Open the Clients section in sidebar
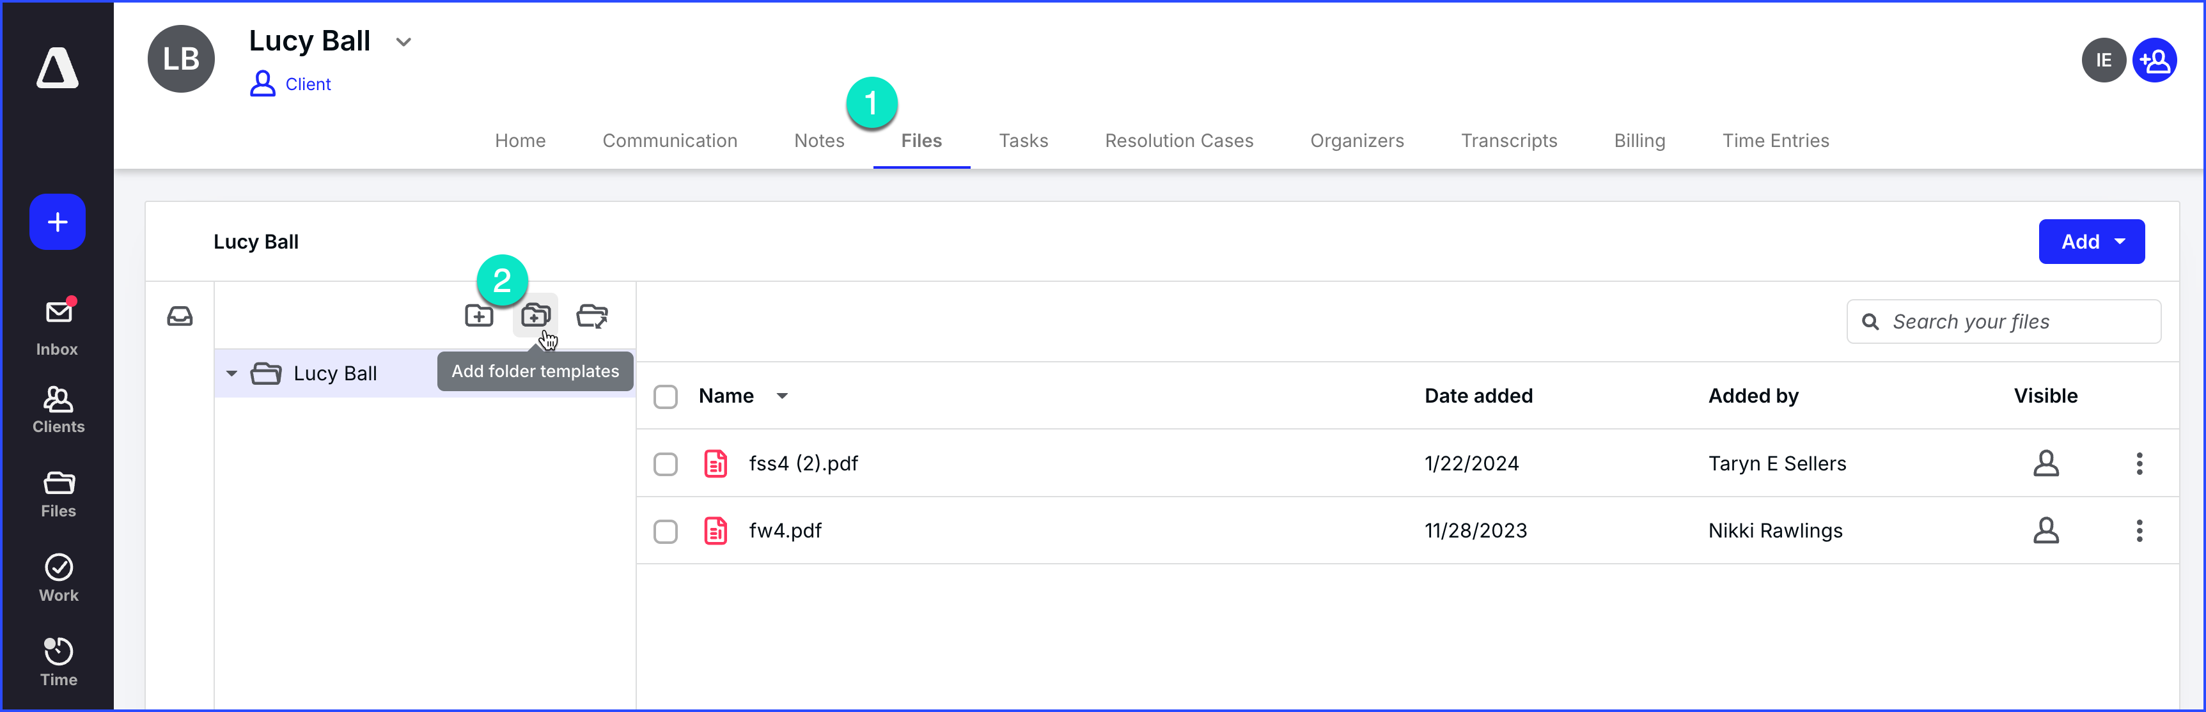Image resolution: width=2206 pixels, height=712 pixels. tap(58, 409)
